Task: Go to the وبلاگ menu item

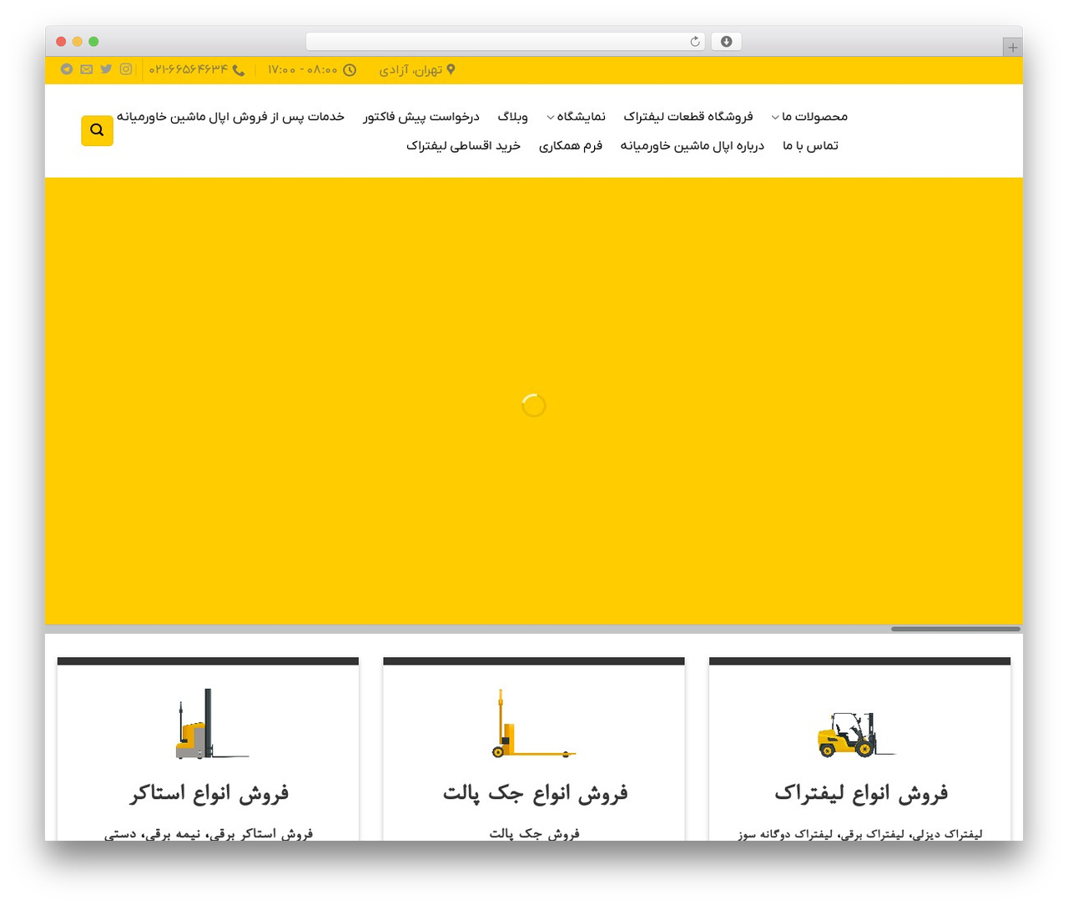Action: tap(512, 117)
